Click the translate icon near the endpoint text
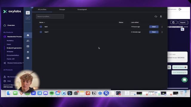The image size is (191, 107). coord(182,29)
